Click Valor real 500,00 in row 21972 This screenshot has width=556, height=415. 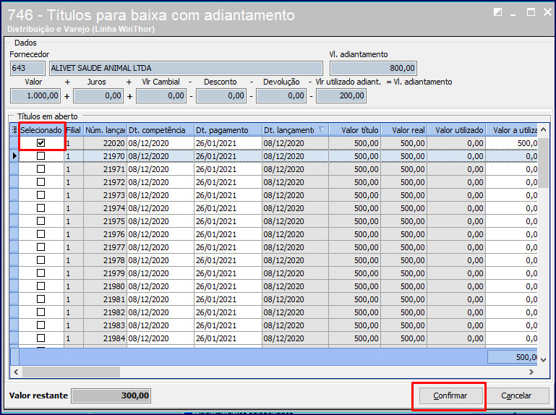point(404,182)
